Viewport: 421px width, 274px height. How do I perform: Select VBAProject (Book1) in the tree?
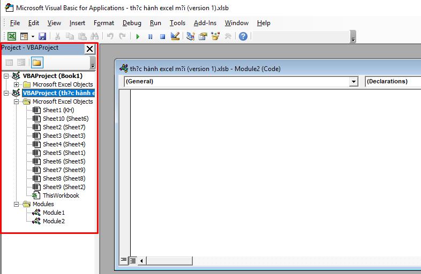52,76
